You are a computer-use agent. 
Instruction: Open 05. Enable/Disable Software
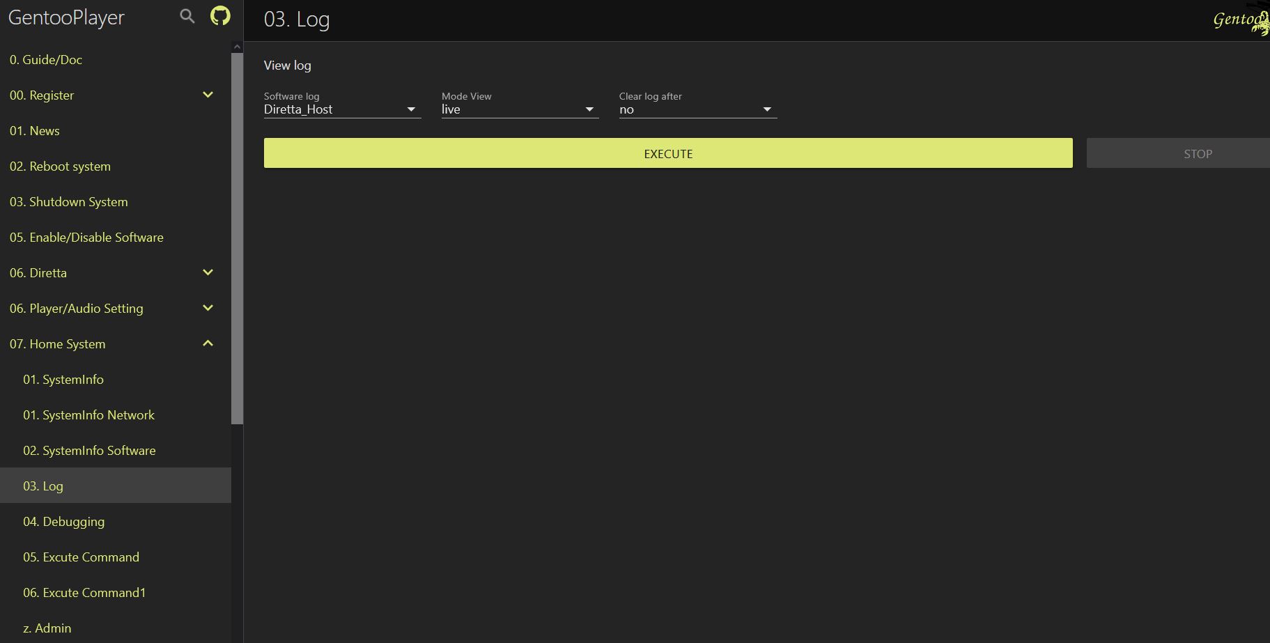(x=116, y=238)
